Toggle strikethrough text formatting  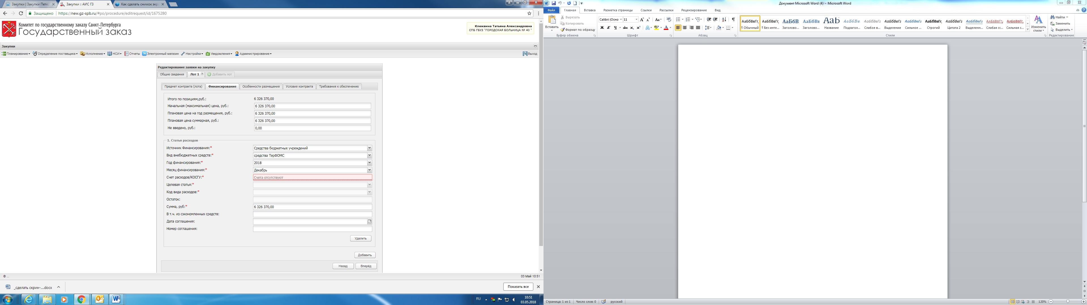(x=625, y=28)
